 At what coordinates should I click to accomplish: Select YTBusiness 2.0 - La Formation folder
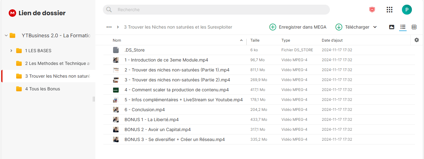click(56, 35)
